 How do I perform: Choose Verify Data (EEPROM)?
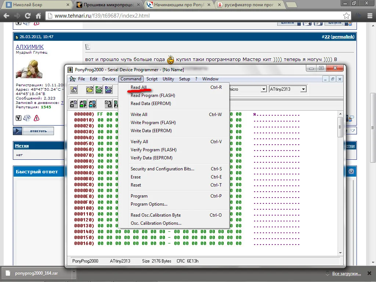point(174,158)
